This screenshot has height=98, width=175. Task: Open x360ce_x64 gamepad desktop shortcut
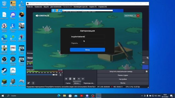[22, 82]
